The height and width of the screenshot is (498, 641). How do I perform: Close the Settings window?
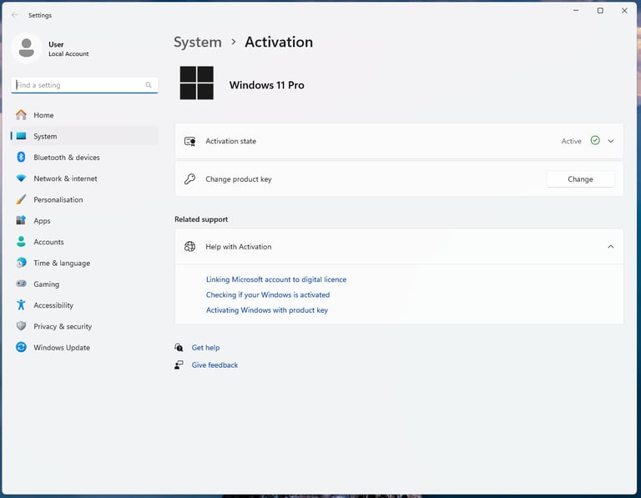pos(624,11)
